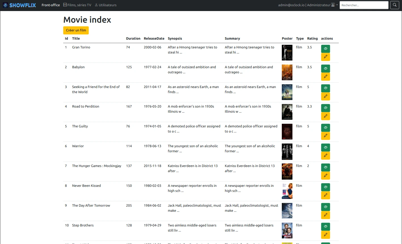Click the yellow pencil edit button for Gran Torino
Screen dimensions: 402x244
(x=325, y=57)
